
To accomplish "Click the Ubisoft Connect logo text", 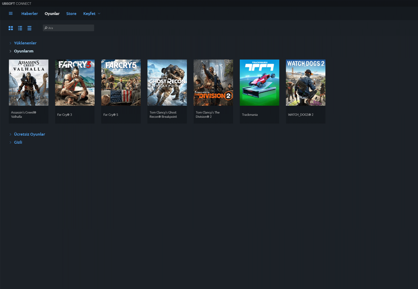I will 17,3.
